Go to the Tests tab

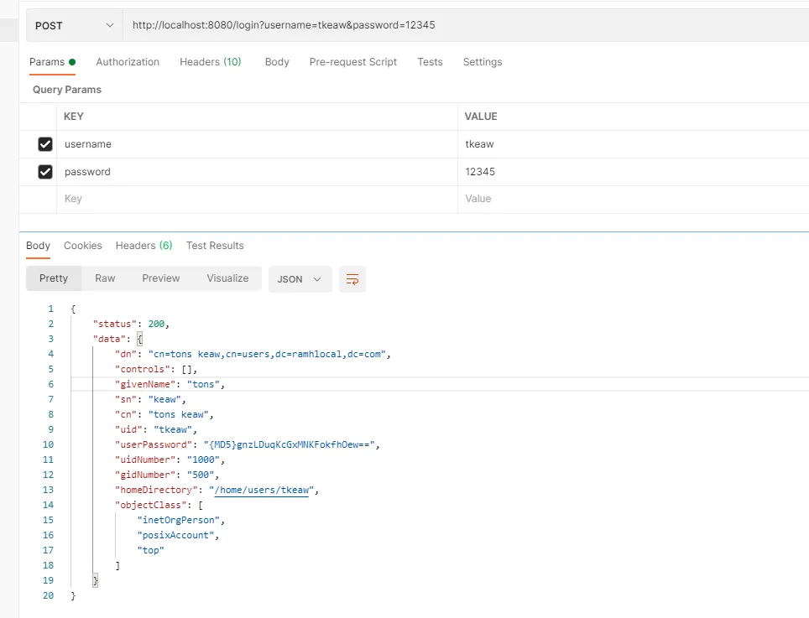(430, 62)
